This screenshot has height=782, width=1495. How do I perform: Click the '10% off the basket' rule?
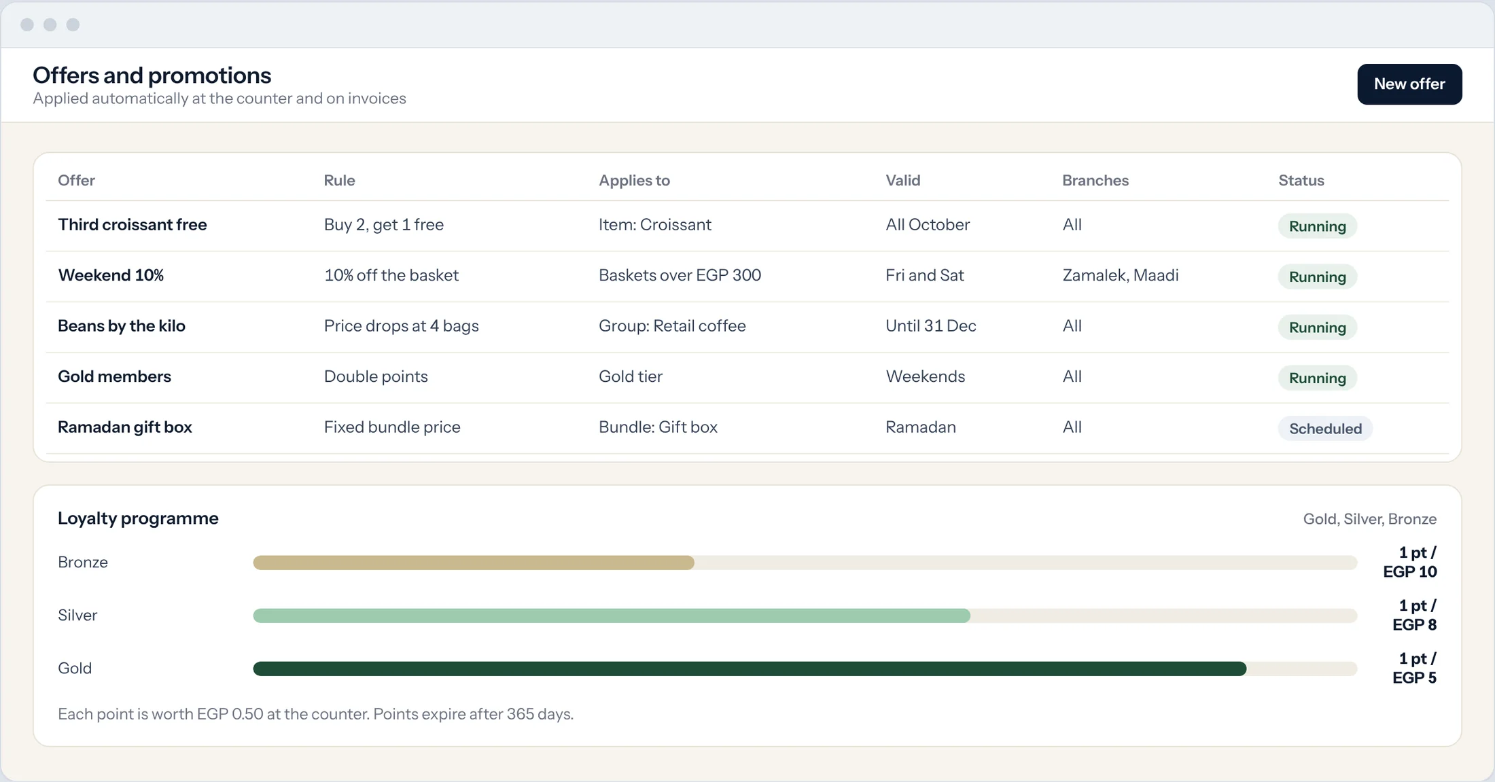[391, 275]
